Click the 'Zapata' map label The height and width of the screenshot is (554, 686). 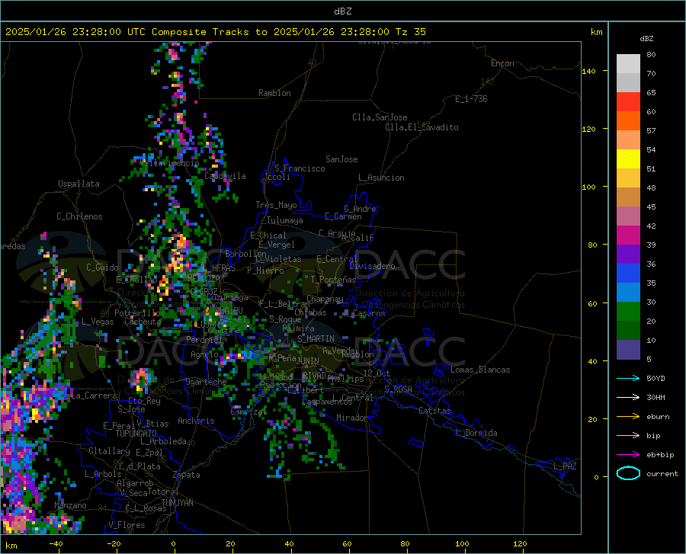187,475
